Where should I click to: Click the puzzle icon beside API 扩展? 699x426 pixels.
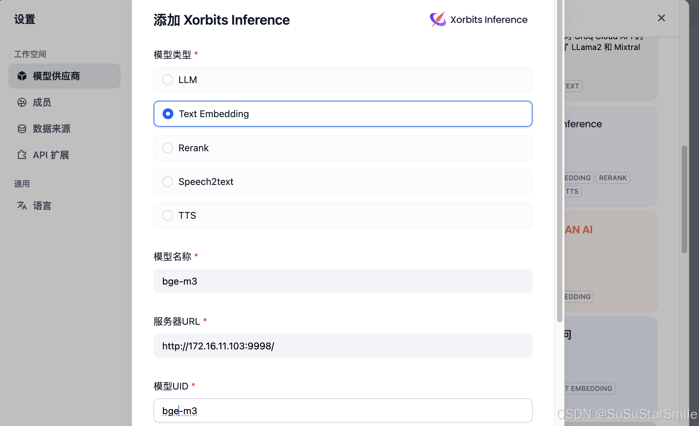coord(22,155)
